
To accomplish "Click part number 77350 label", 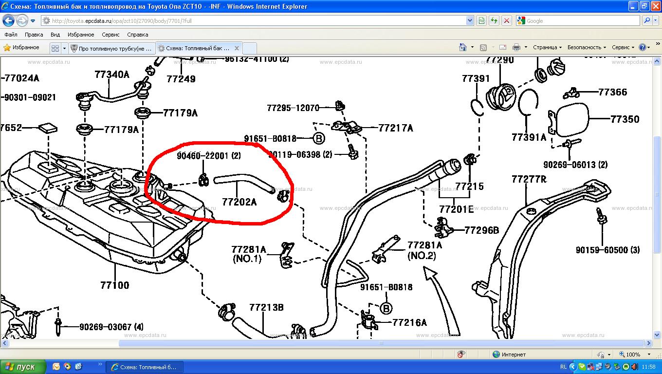I will pyautogui.click(x=625, y=119).
